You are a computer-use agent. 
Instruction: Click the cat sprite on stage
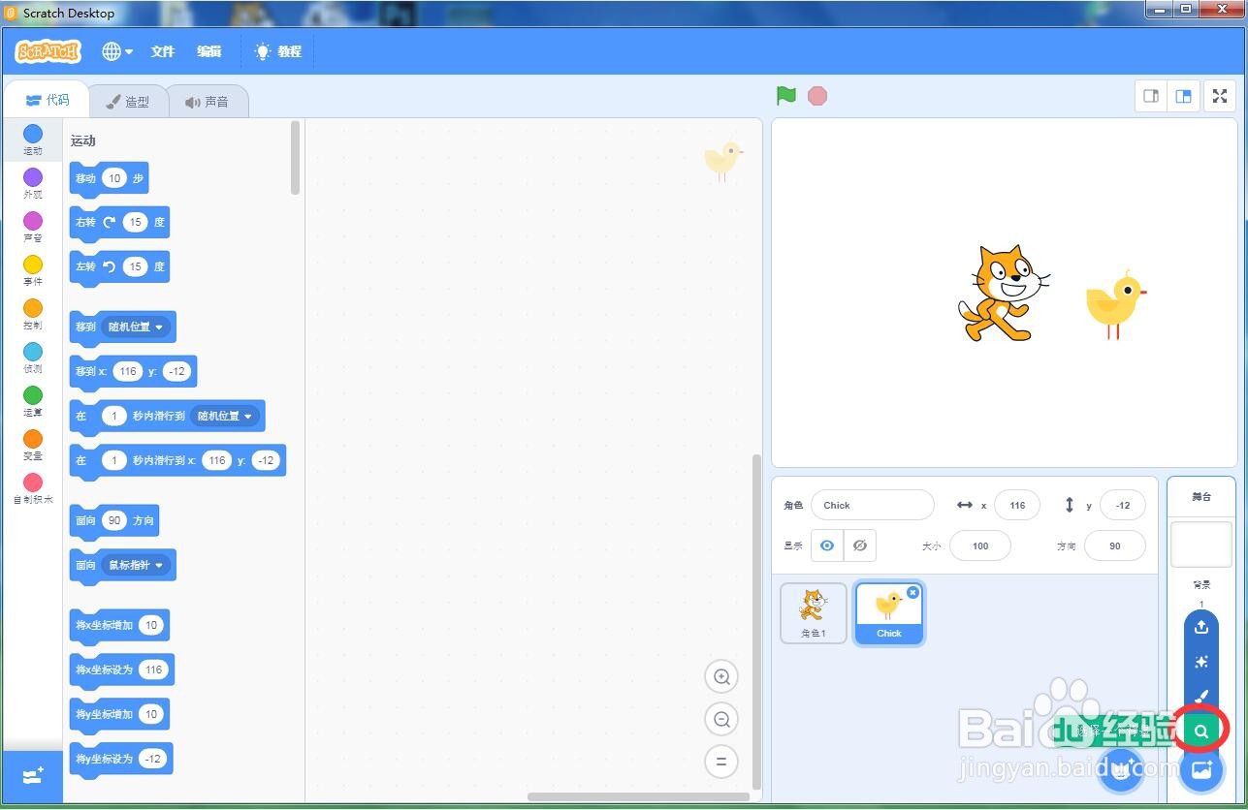[x=1003, y=293]
